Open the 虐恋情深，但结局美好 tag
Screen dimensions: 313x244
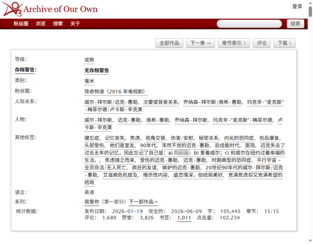(x=198, y=175)
